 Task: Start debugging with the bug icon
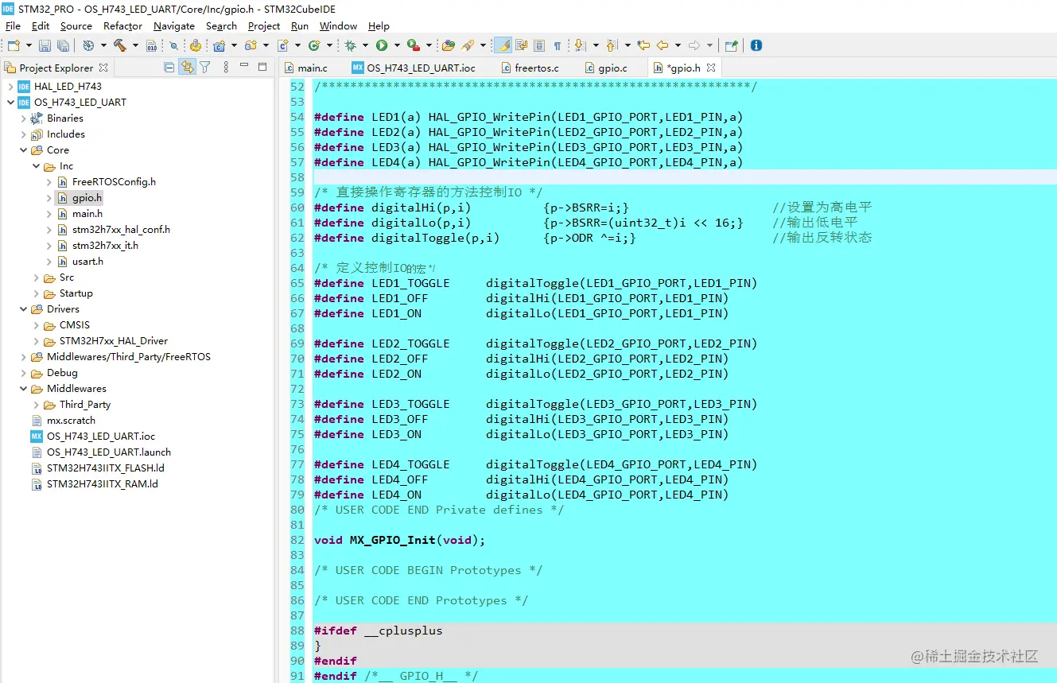351,45
